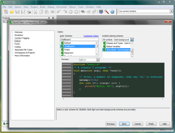Click the Back navigation circle icon
Screen dimensions: 175x133
click(71, 12)
